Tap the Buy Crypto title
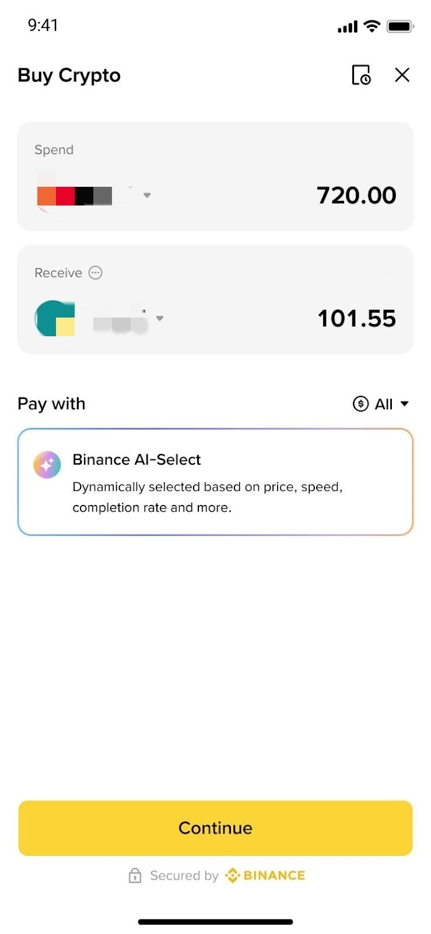Viewport: 431px width, 934px height. 69,75
